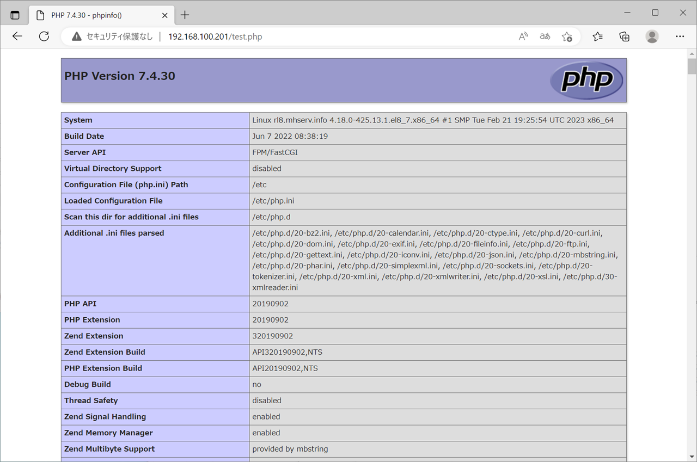Activate the read aloud icon
The image size is (697, 462).
[x=523, y=36]
